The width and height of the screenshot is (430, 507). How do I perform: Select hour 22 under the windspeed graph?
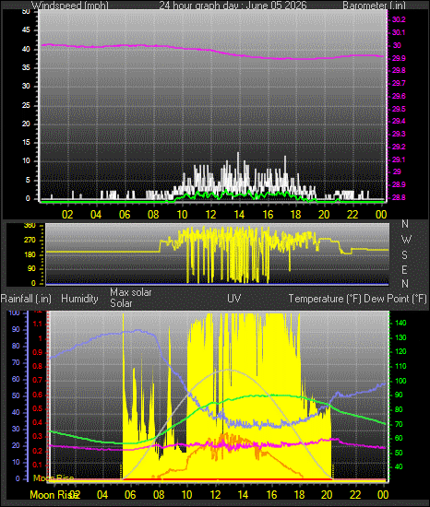(x=352, y=215)
